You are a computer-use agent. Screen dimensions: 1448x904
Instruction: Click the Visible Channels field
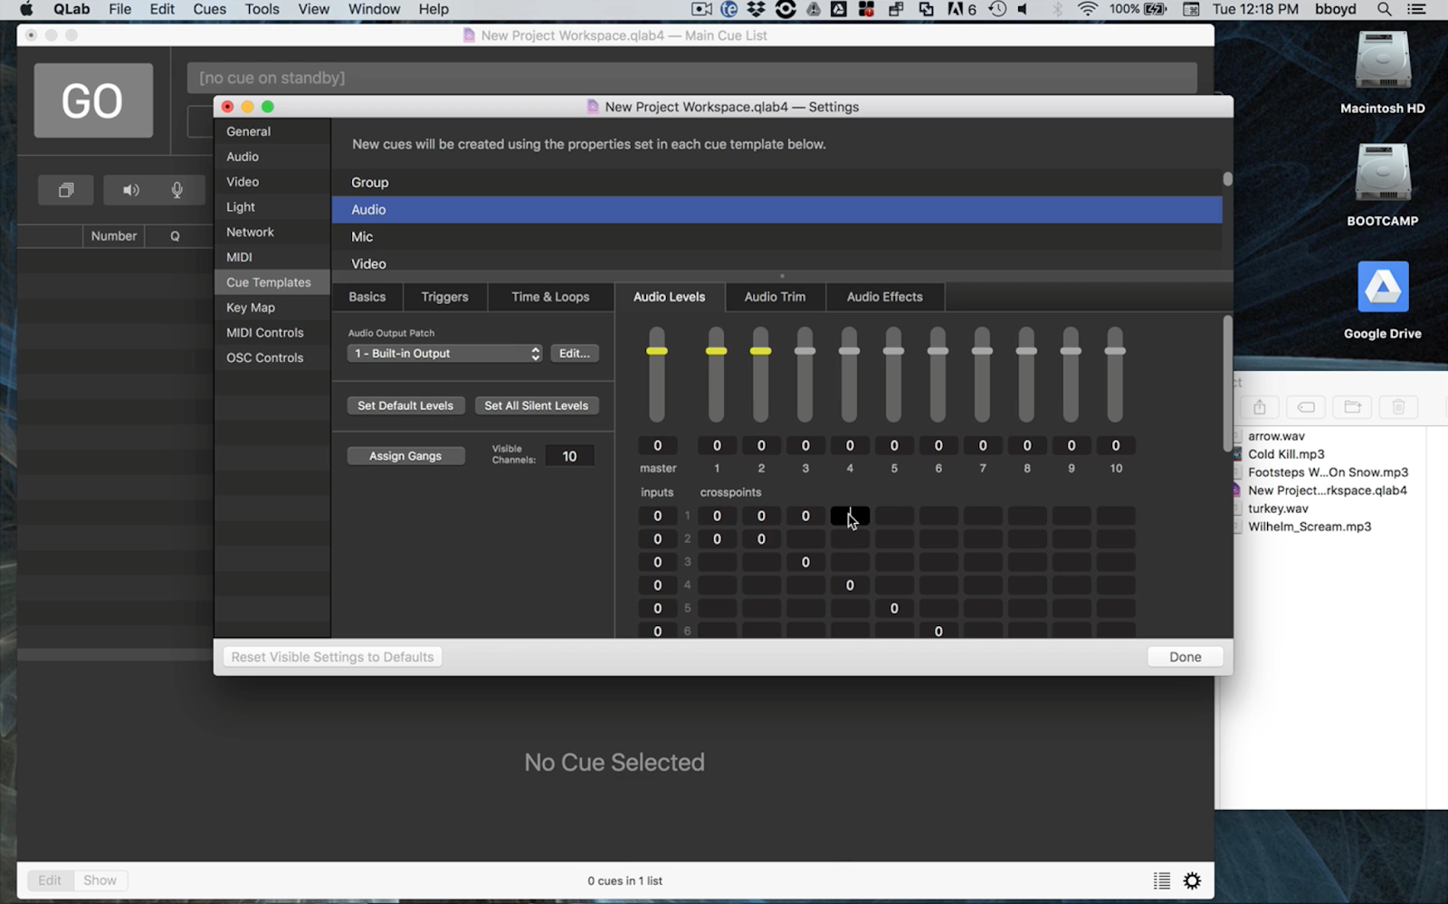point(569,456)
